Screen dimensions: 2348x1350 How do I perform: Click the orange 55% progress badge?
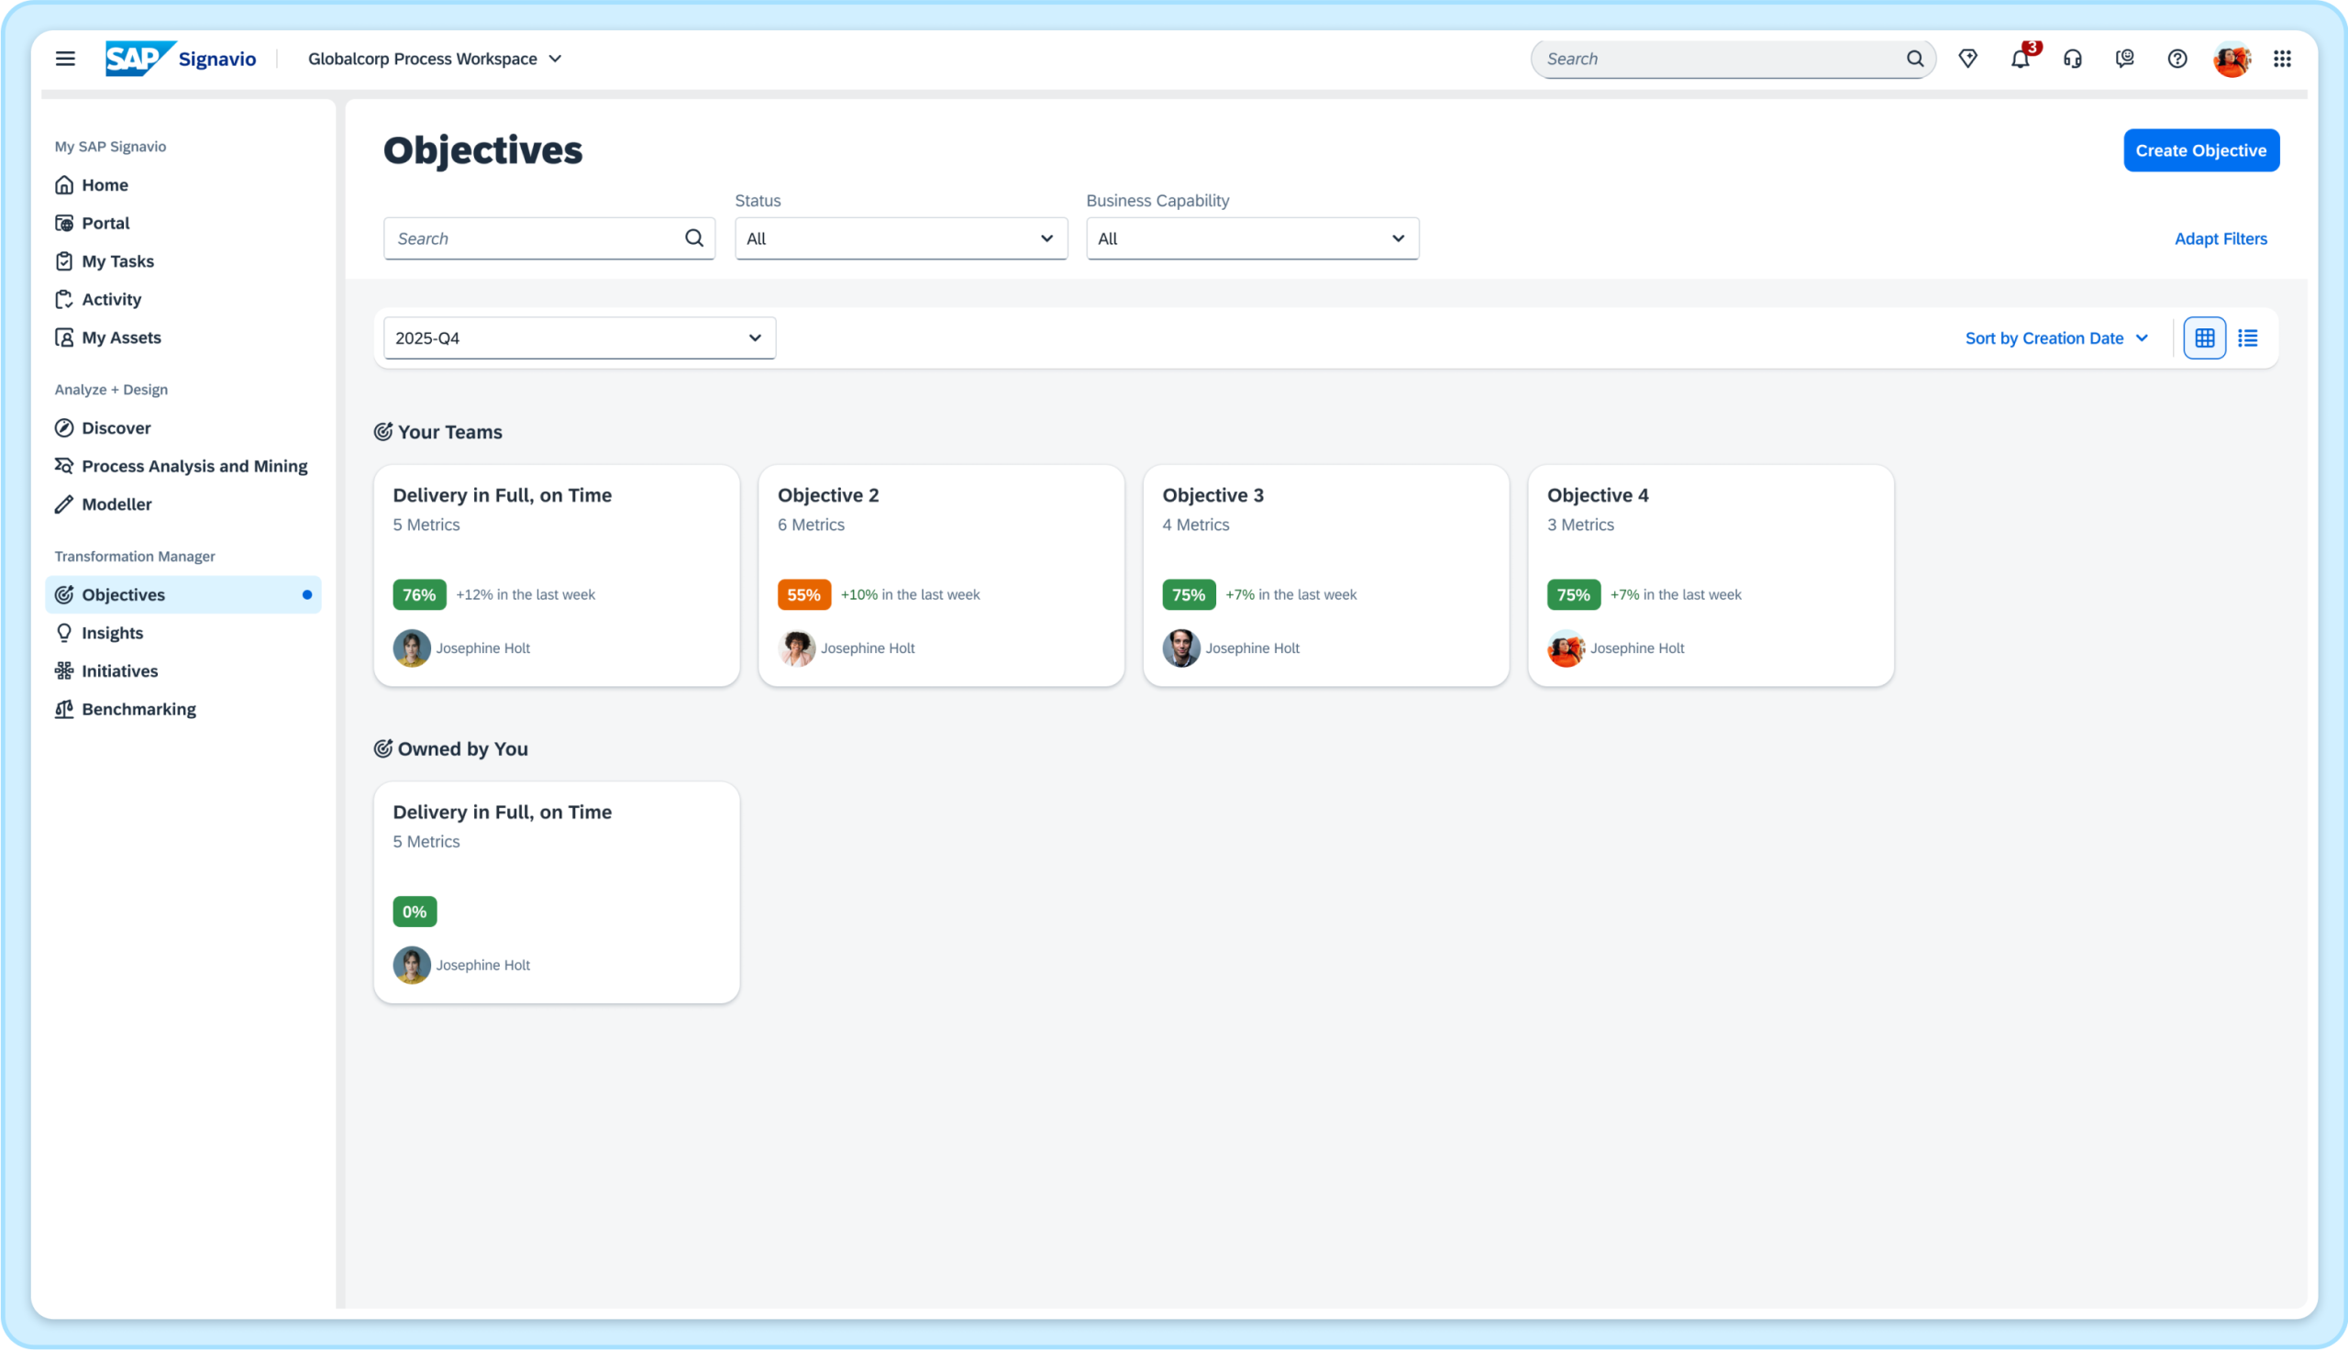coord(803,594)
